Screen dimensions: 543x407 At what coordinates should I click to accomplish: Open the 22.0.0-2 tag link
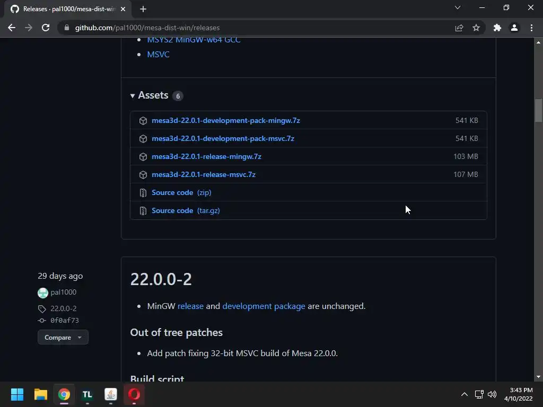click(64, 308)
